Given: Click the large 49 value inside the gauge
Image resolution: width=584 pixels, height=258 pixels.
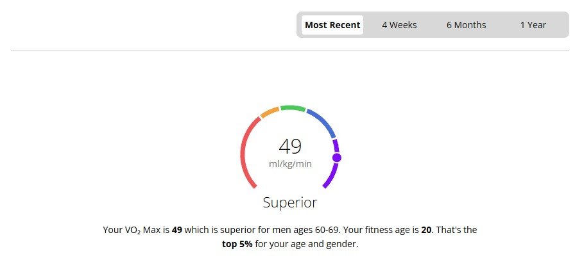Looking at the screenshot, I should 290,146.
